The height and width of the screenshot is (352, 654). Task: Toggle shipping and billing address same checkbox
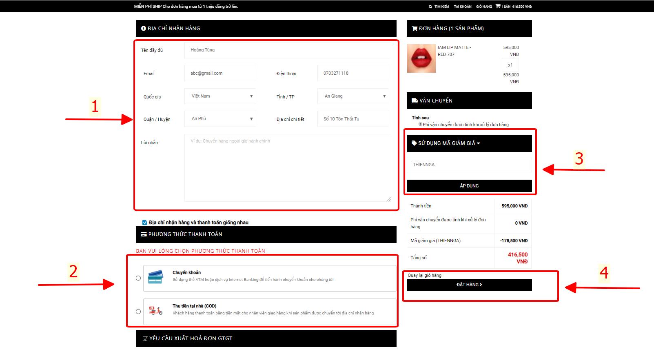[144, 223]
